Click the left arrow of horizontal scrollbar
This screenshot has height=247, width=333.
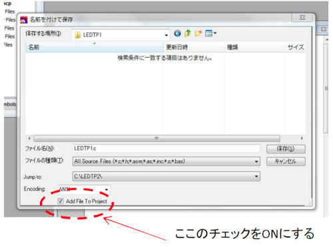pos(29,138)
